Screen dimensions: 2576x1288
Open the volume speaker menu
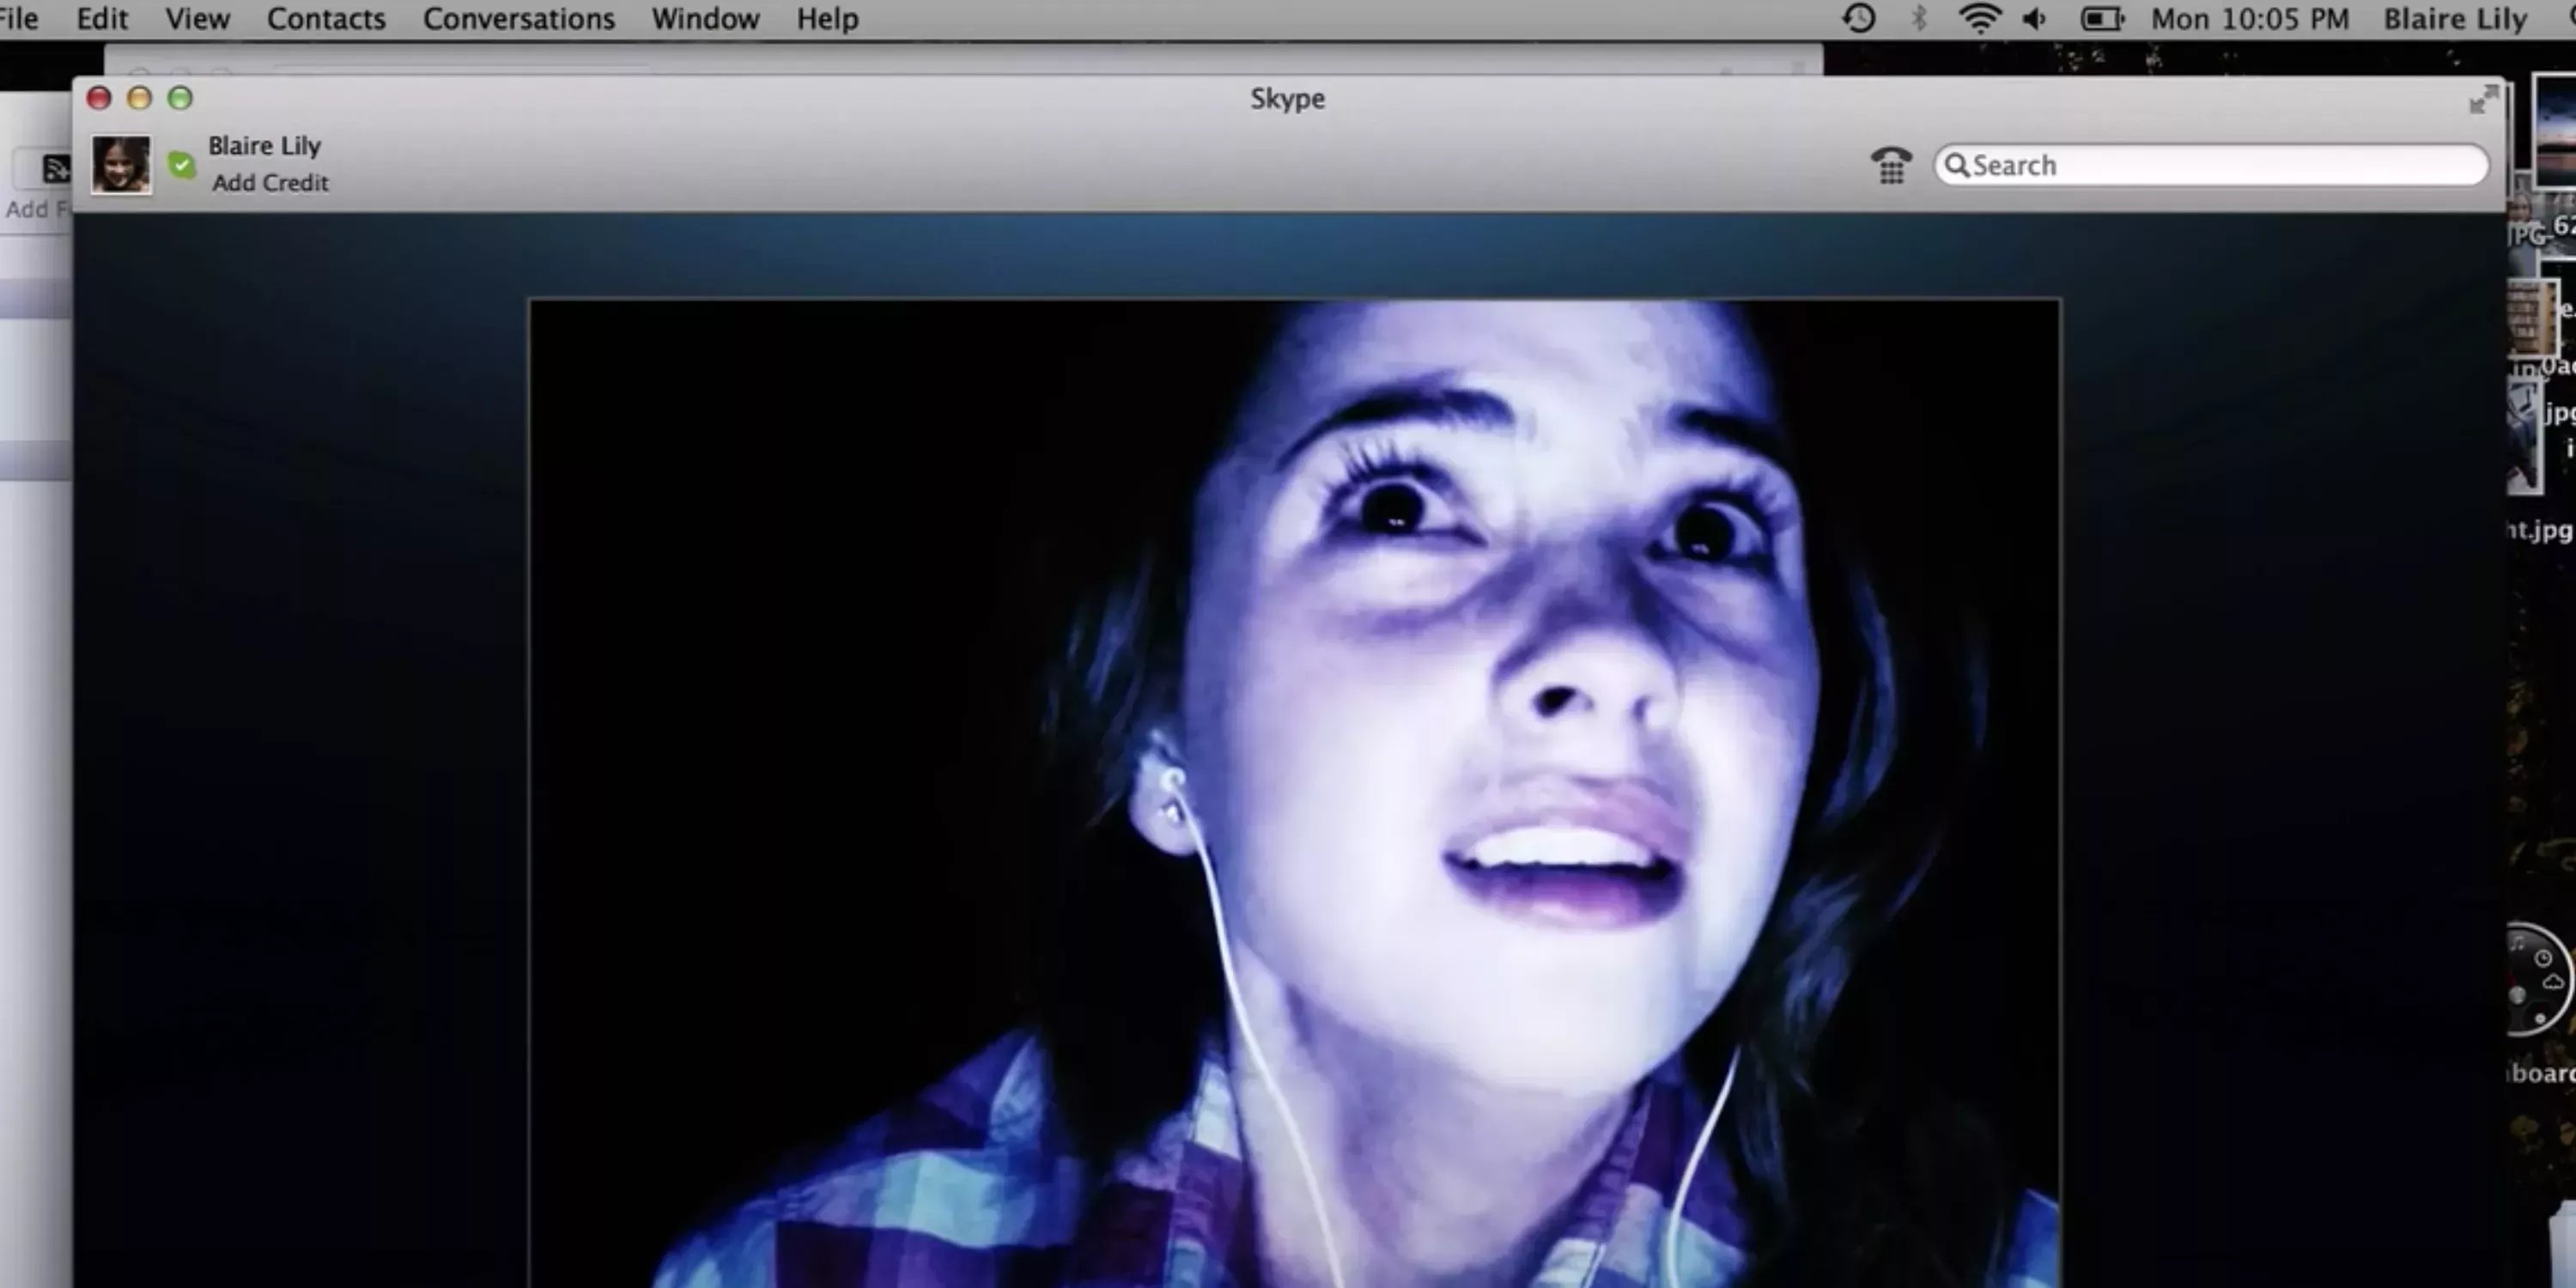click(x=2035, y=18)
